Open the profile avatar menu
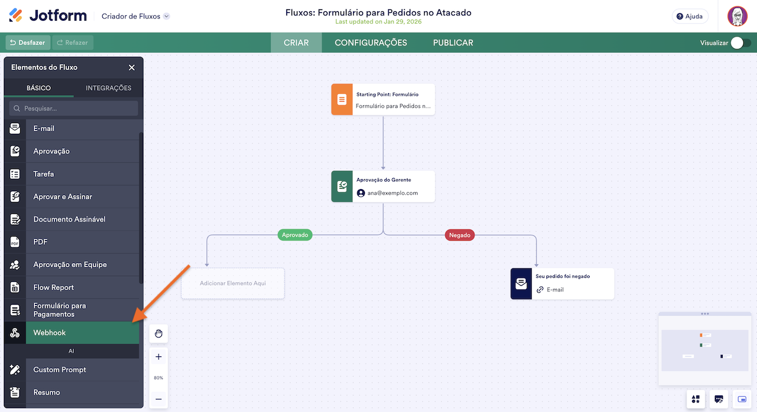The height and width of the screenshot is (412, 757). [x=737, y=16]
